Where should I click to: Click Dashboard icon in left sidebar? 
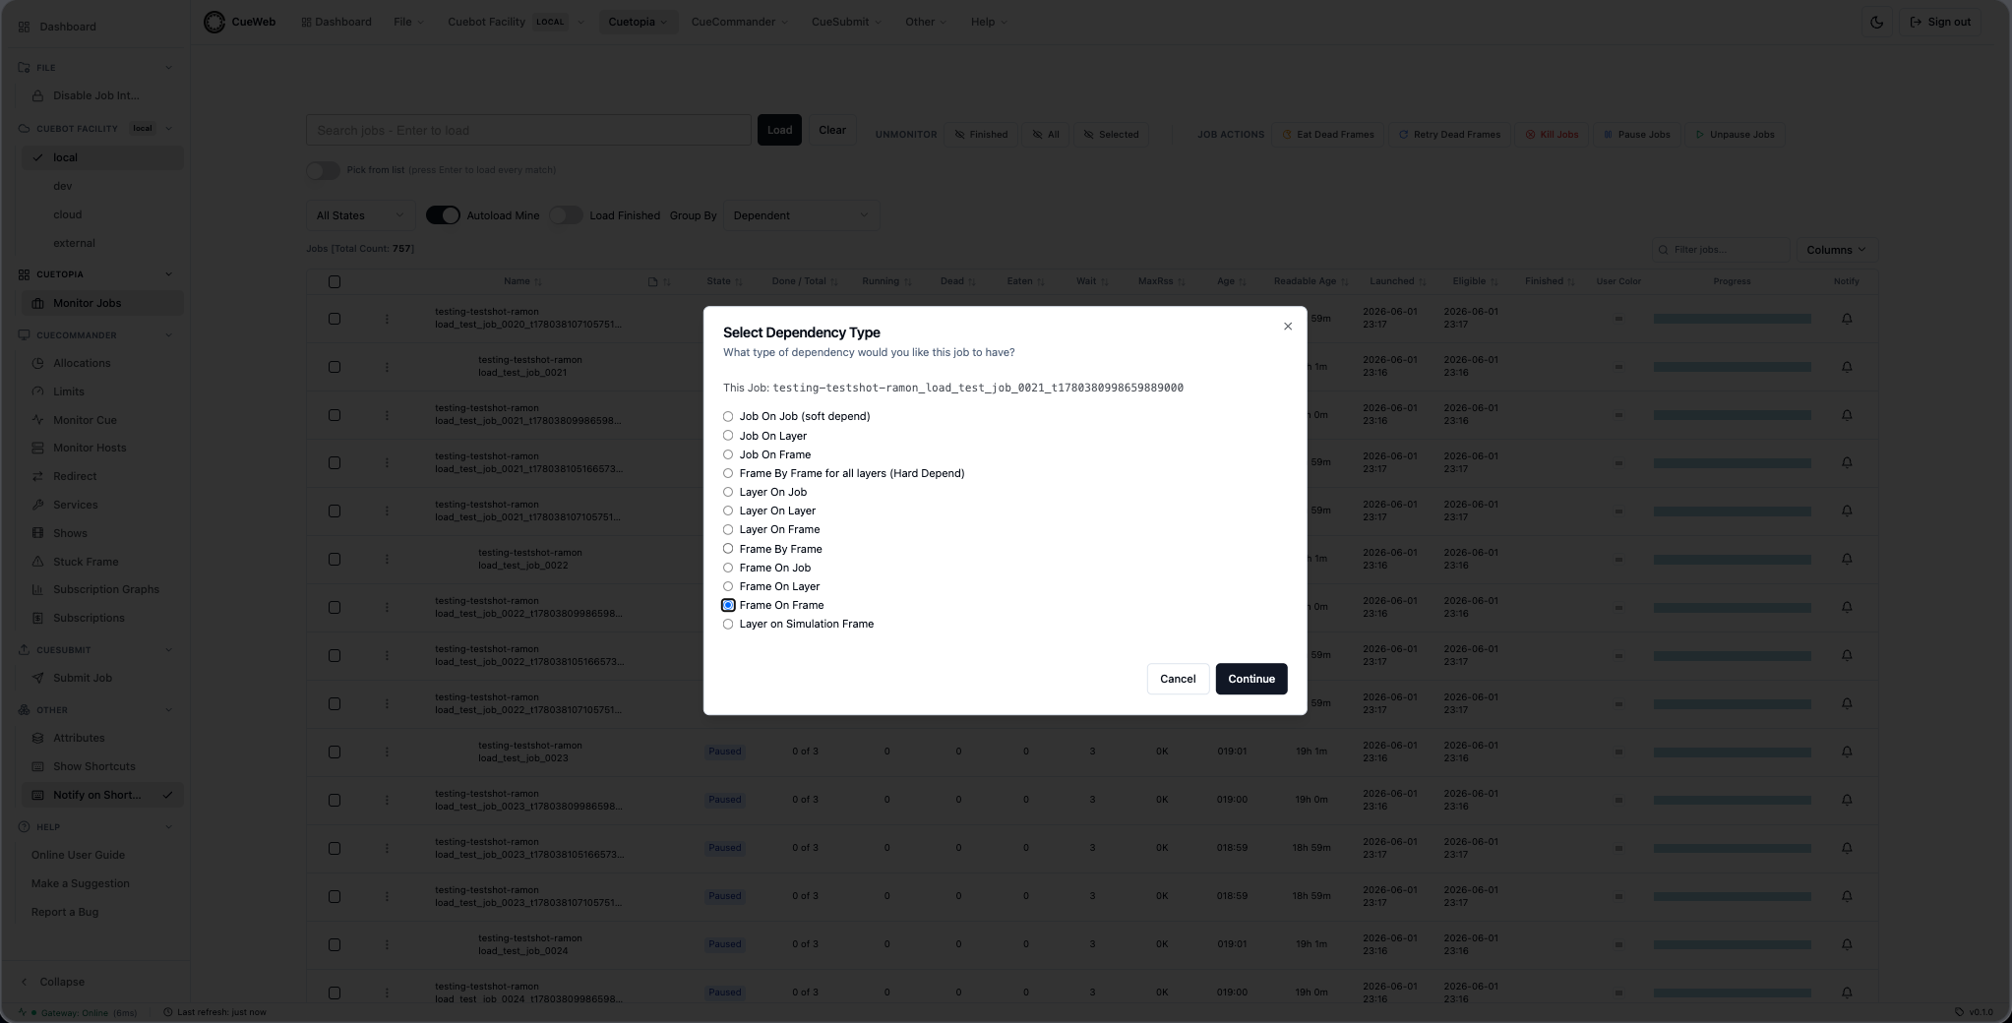24,27
